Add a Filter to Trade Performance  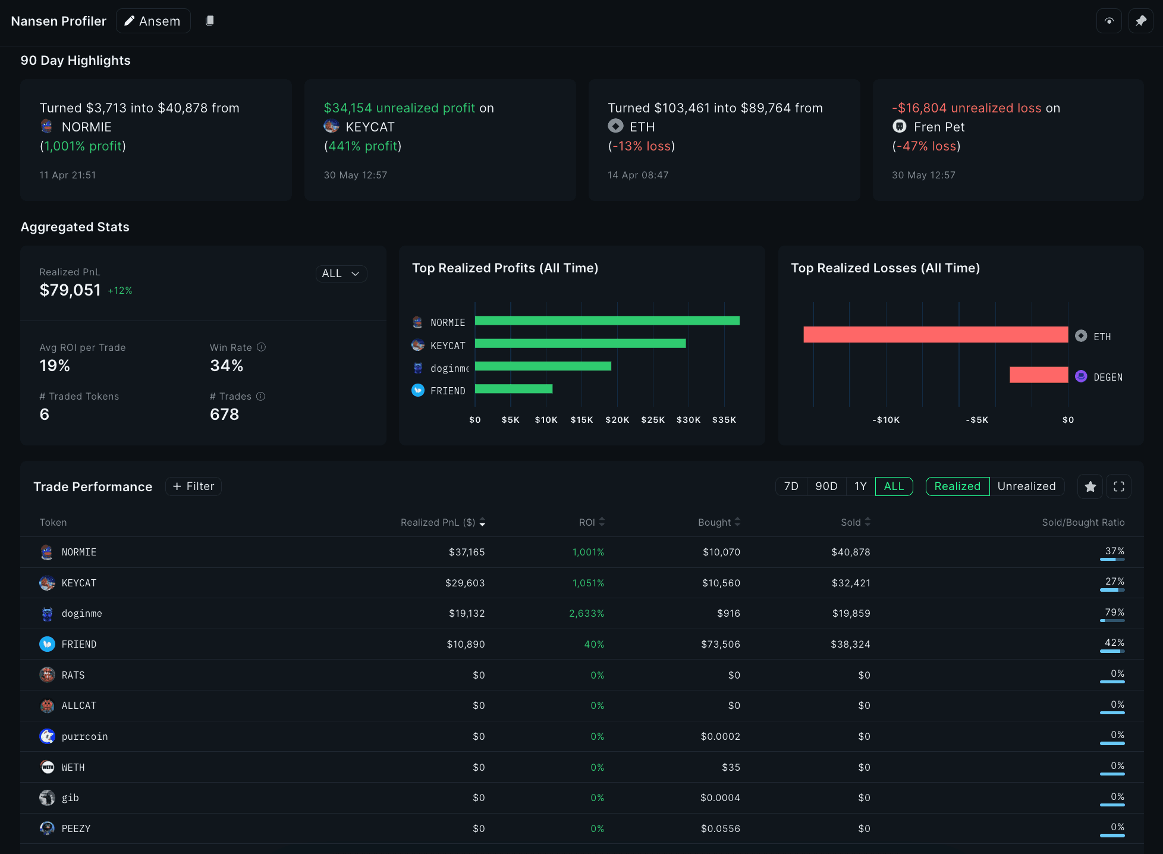[x=193, y=486]
